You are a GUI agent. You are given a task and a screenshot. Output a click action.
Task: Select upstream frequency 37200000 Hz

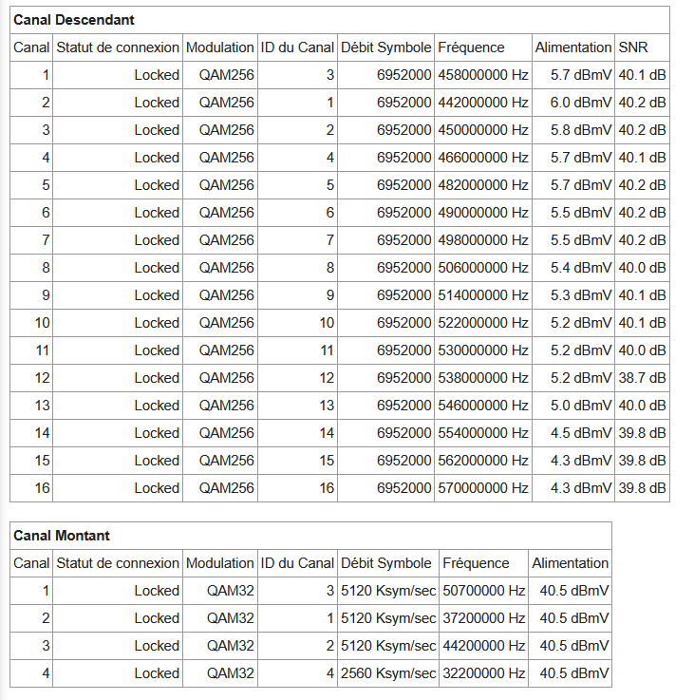pos(484,618)
